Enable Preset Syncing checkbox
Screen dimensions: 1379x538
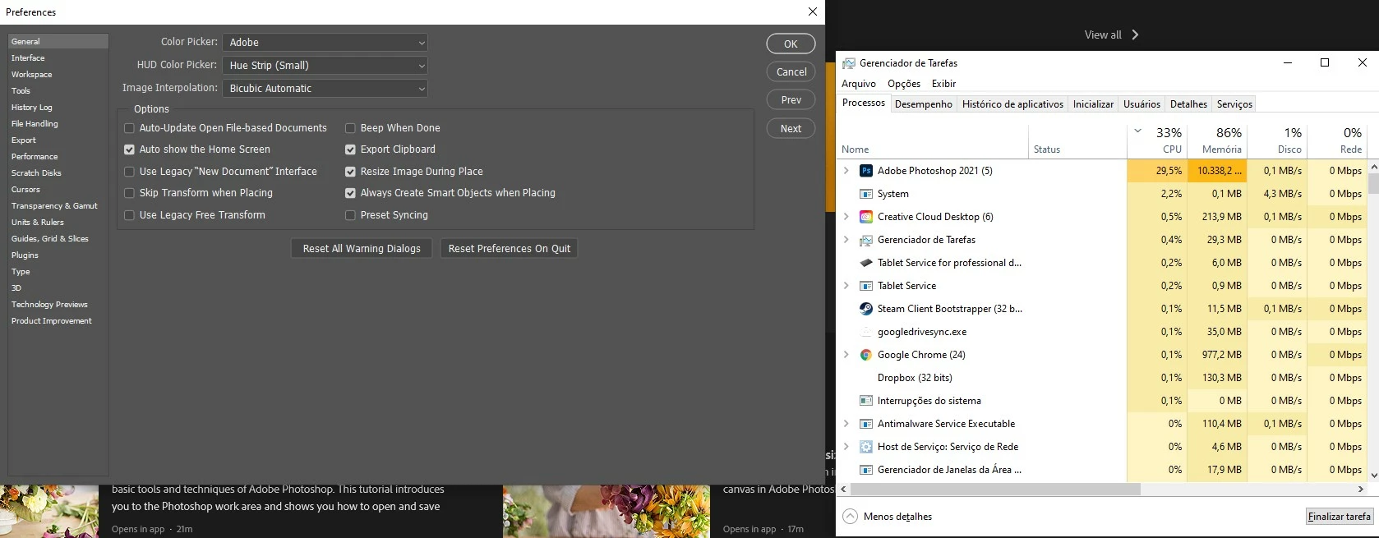[350, 215]
